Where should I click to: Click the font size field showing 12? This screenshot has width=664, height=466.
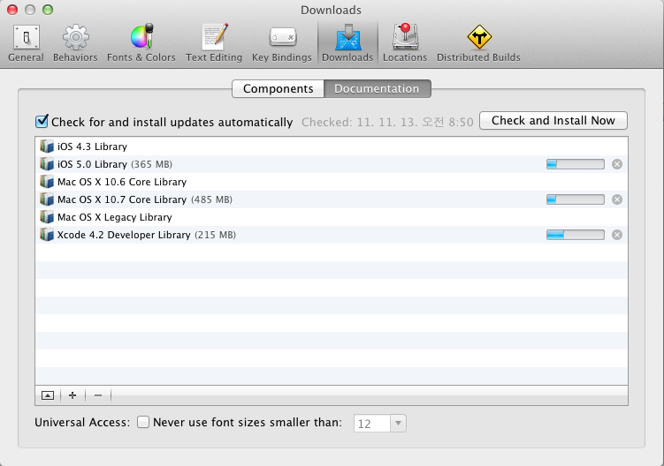coord(372,424)
